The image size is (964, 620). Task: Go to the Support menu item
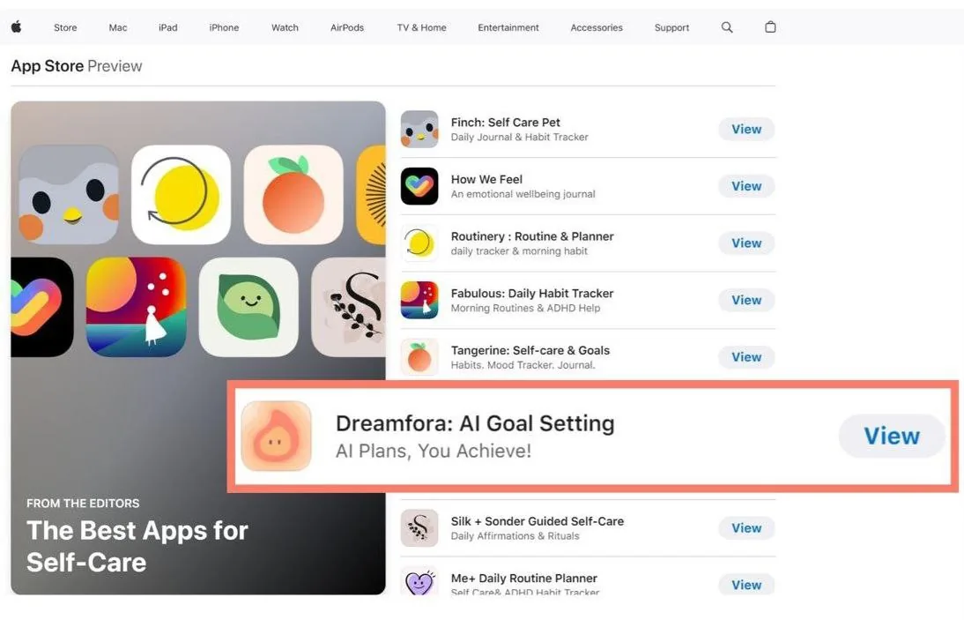(671, 27)
